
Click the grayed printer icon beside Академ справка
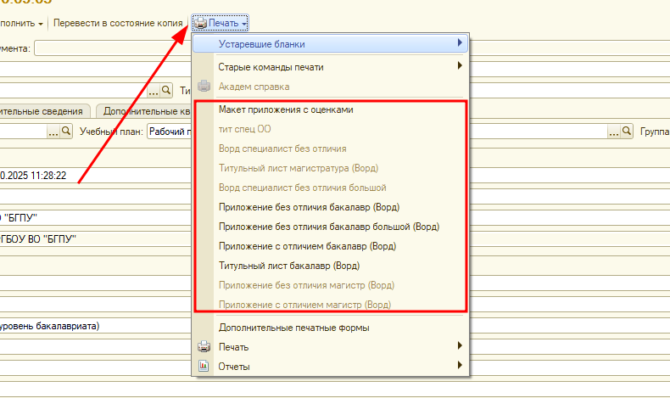coord(204,87)
